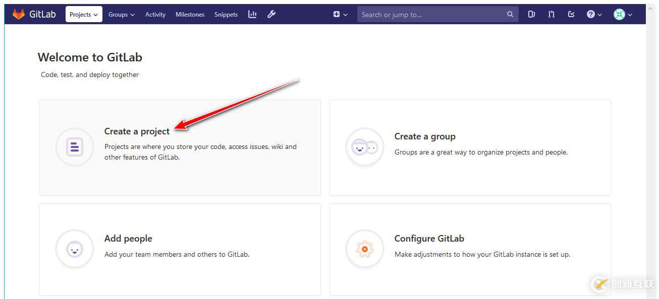Viewport: 659px width, 299px height.
Task: Click the Add people face icon
Action: pos(75,249)
